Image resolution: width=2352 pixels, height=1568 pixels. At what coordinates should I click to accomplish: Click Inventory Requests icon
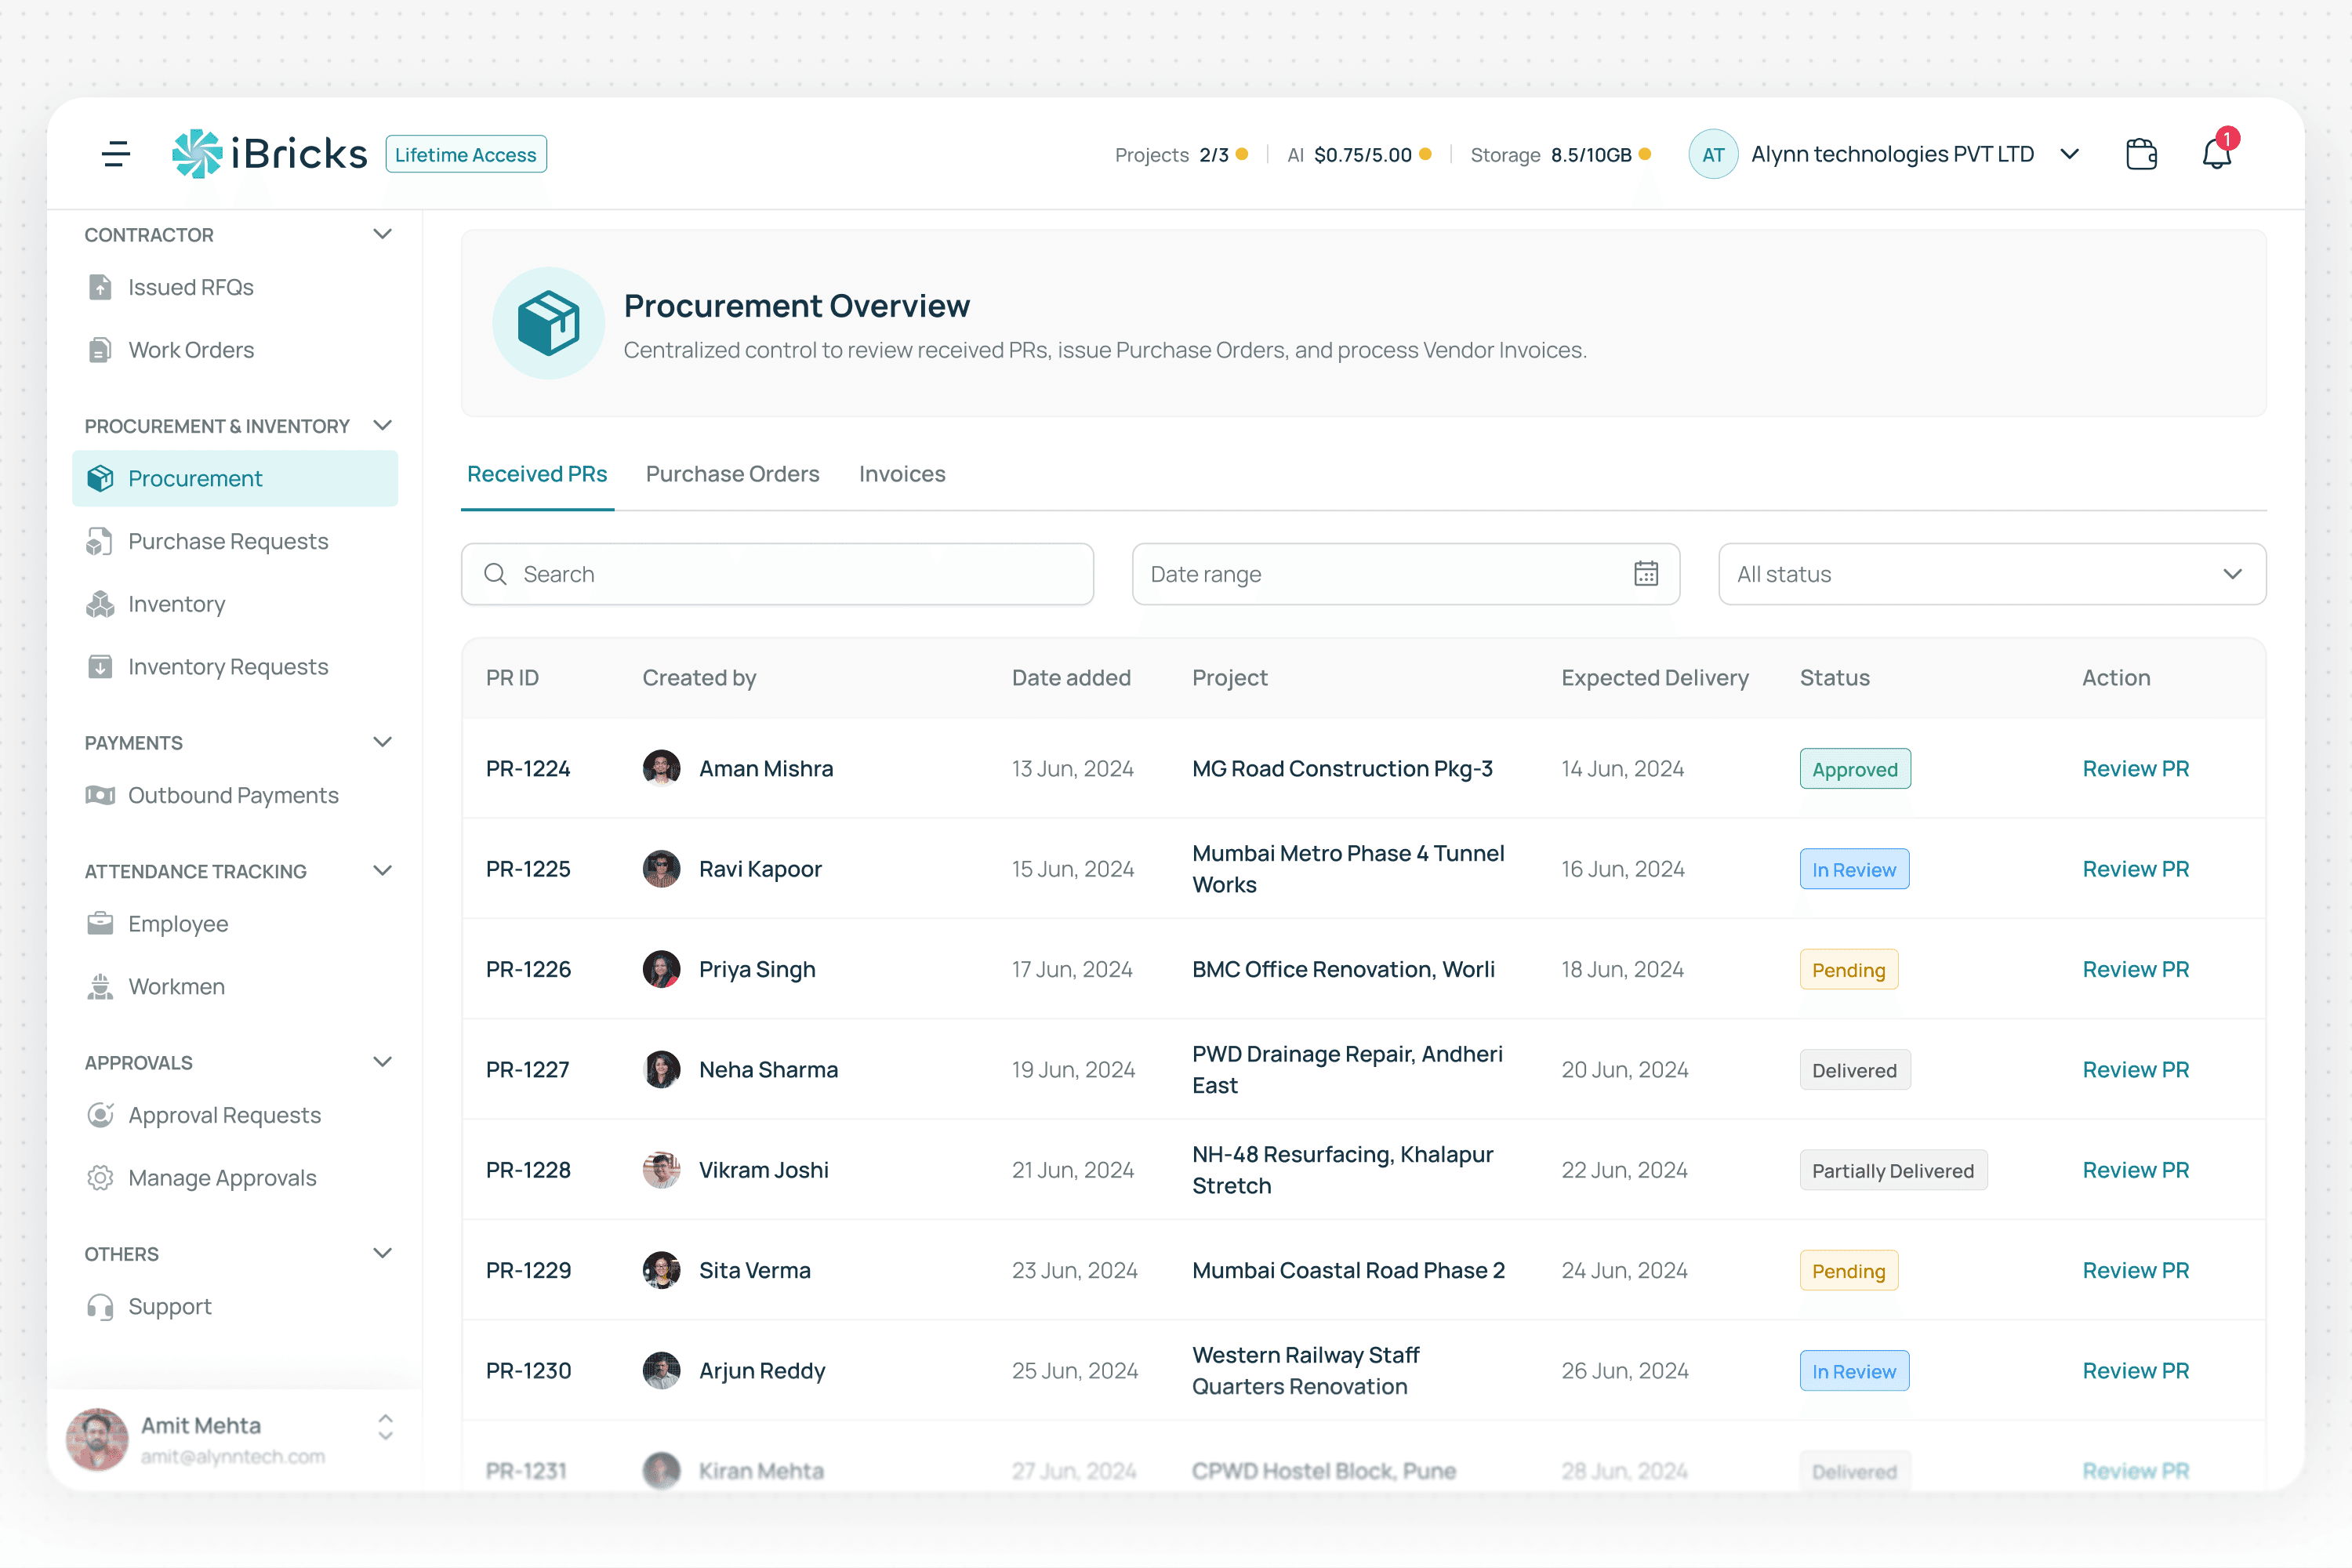(x=100, y=667)
